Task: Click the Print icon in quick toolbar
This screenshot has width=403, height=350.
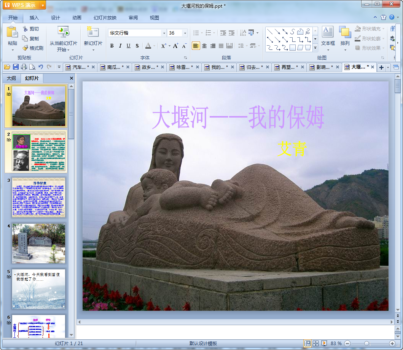Action: [24, 67]
